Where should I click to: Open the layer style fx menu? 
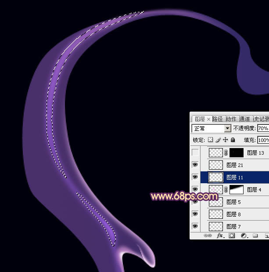[220, 236]
